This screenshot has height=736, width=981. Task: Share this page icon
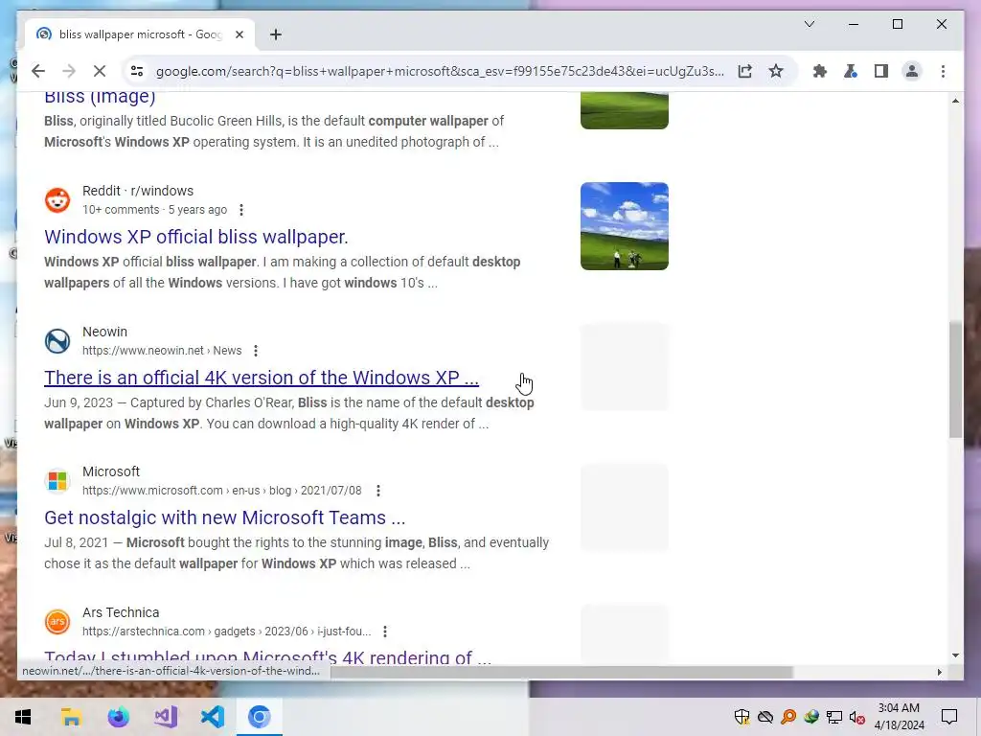(x=744, y=71)
